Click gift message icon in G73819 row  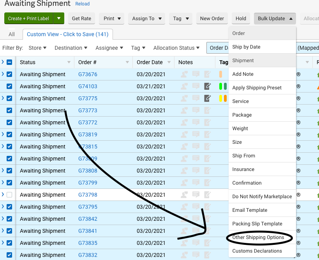click(196, 134)
